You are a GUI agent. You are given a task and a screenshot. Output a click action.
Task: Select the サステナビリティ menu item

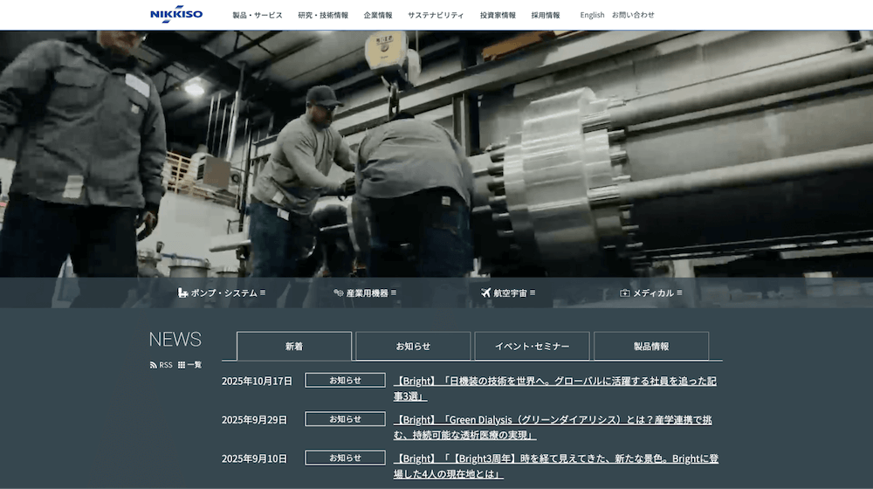(x=436, y=15)
